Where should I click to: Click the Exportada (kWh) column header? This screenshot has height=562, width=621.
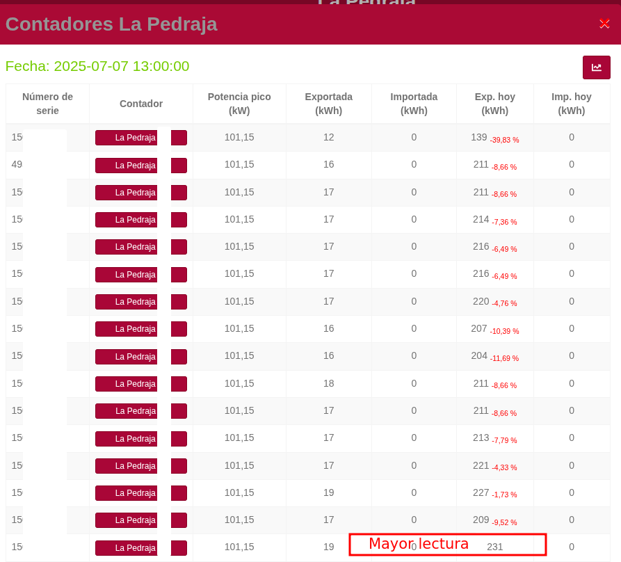coord(328,104)
